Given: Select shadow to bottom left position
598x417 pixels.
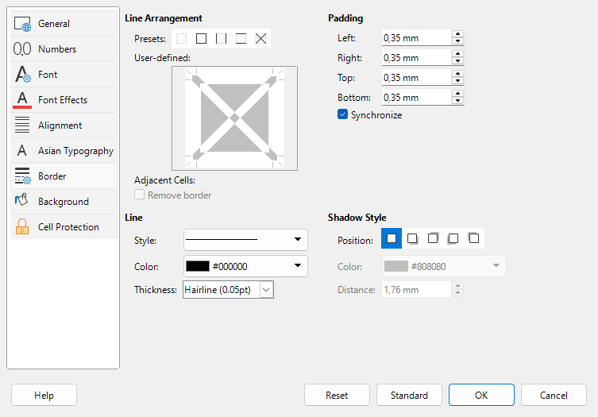Looking at the screenshot, I should [453, 238].
